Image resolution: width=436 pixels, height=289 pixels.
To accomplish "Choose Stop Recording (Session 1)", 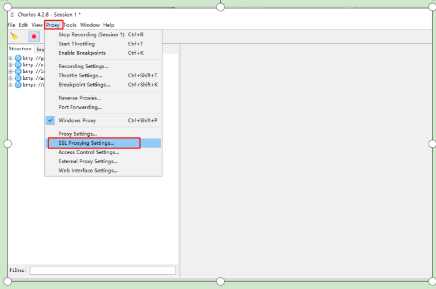I will coord(103,34).
